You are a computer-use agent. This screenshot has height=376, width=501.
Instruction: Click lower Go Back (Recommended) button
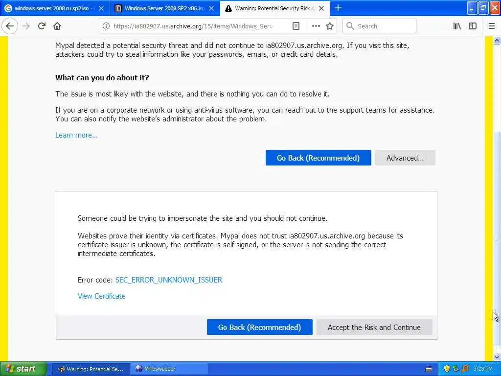click(259, 327)
